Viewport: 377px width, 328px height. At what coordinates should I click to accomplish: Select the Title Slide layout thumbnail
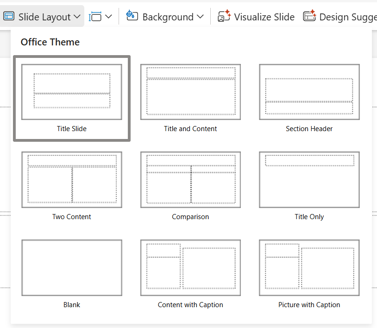click(x=72, y=92)
